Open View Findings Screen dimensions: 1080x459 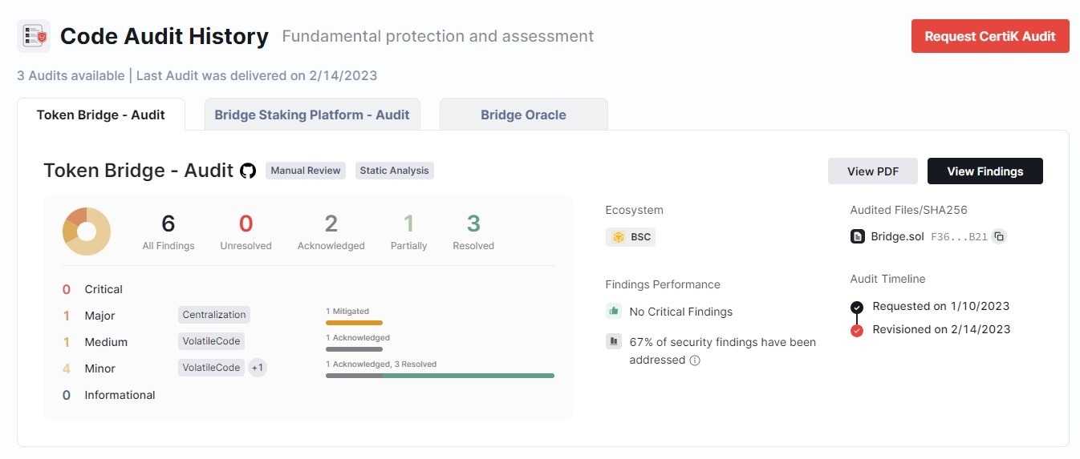click(985, 171)
